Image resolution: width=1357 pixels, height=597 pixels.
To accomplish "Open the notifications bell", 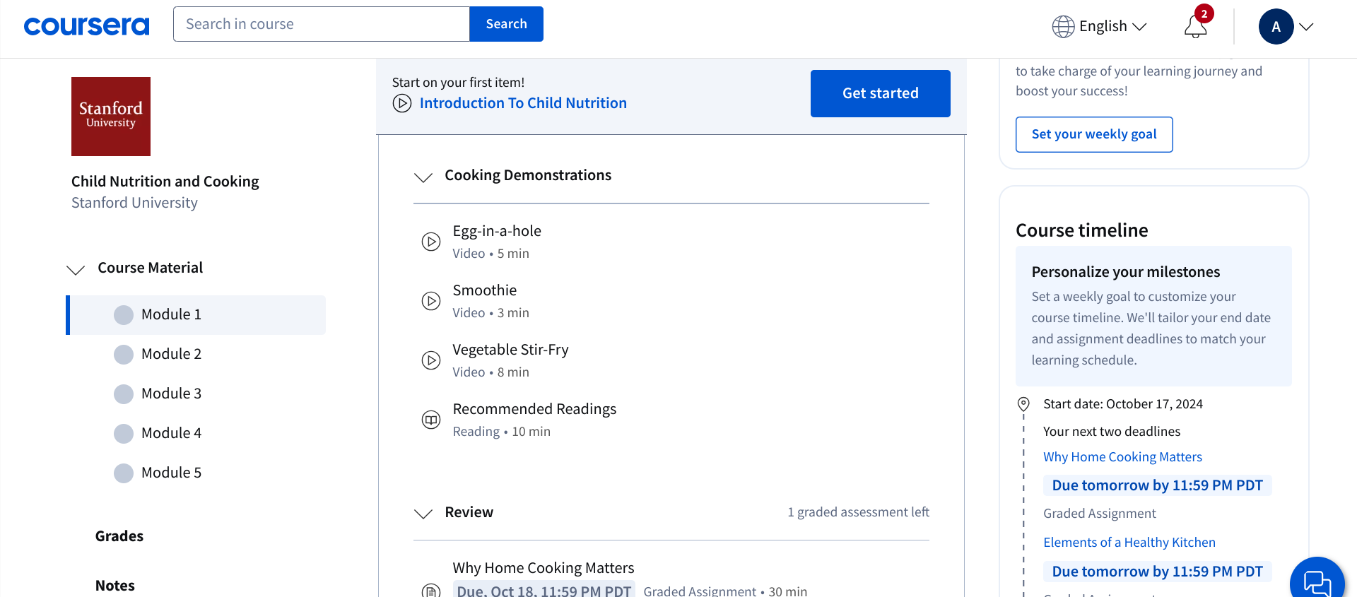I will click(x=1195, y=27).
